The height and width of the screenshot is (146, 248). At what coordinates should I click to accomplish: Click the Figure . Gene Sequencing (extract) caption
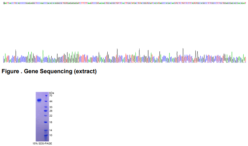point(49,71)
